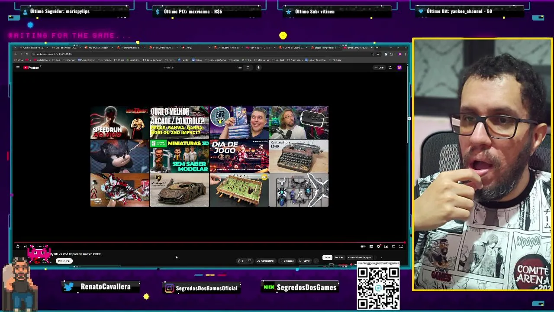554x312 pixels.
Task: Select the Controladores de jogos chip
Action: (359, 258)
